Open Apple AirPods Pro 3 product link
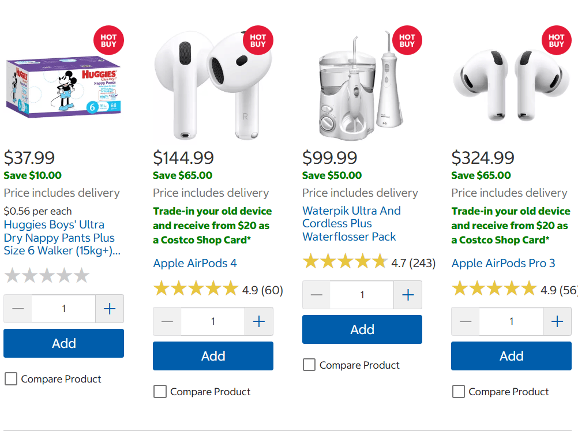The height and width of the screenshot is (435, 578). point(503,263)
